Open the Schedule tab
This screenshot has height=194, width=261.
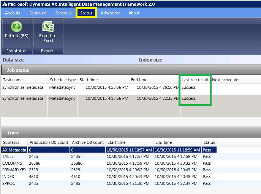click(x=63, y=13)
